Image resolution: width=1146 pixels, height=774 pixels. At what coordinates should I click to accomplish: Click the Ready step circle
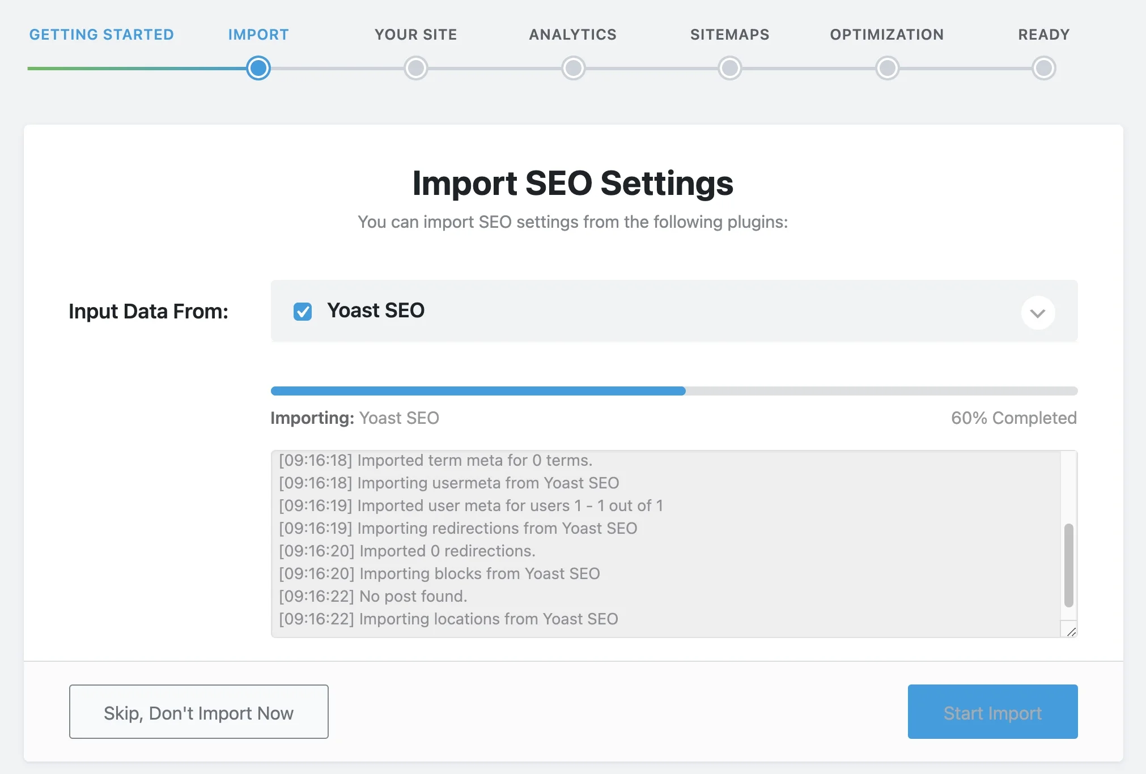tap(1044, 69)
